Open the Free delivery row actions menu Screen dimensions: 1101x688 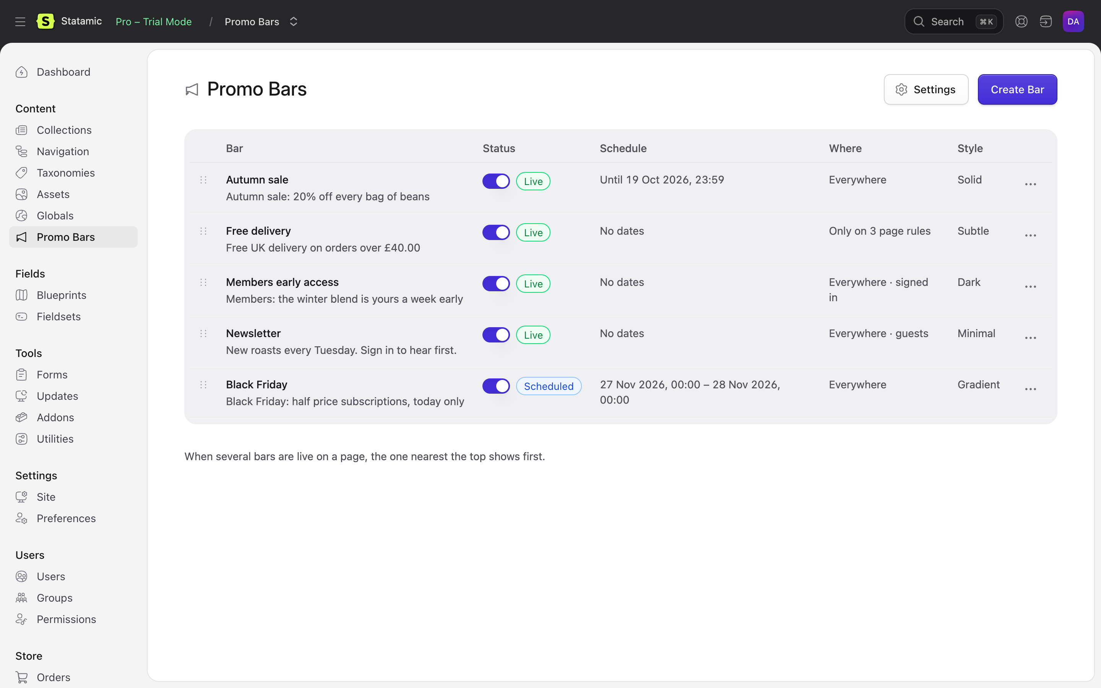[1031, 236]
